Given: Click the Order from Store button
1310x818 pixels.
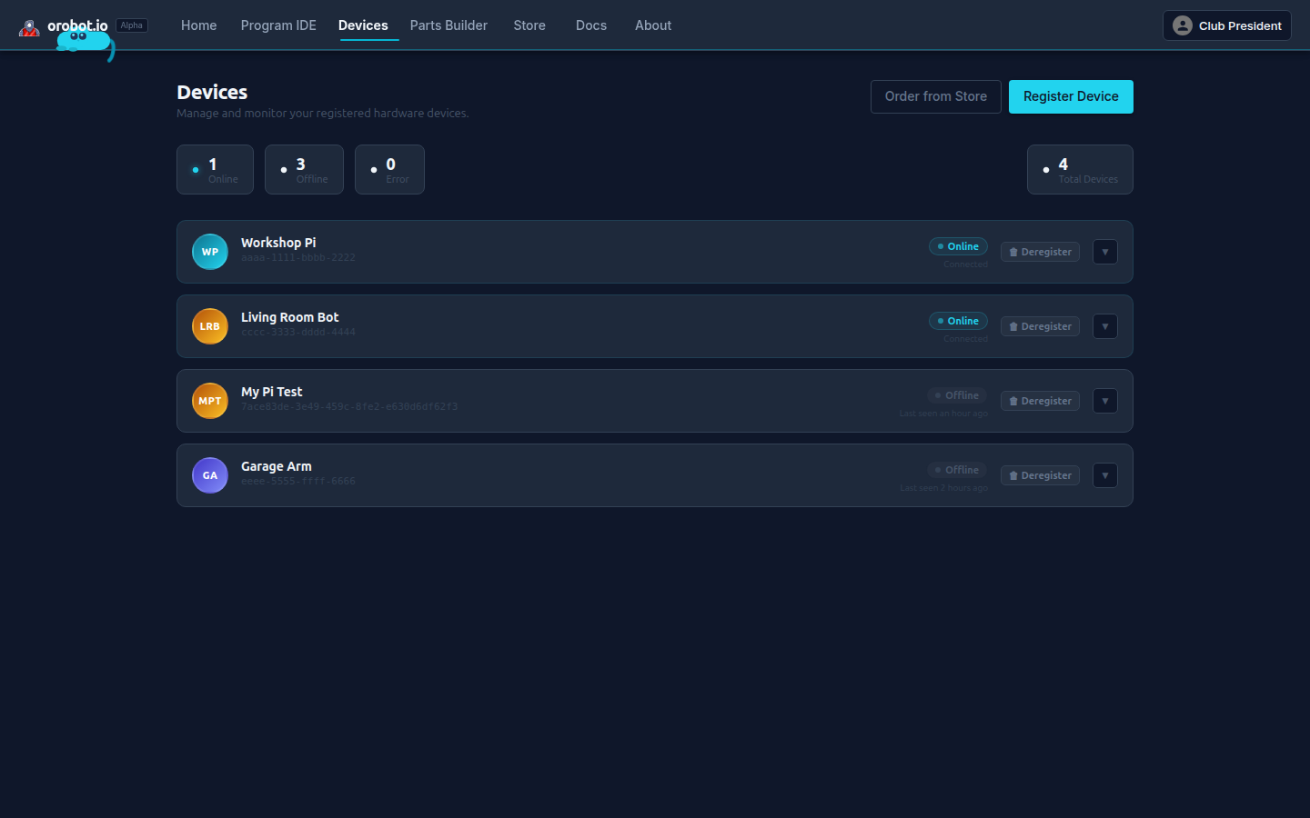Looking at the screenshot, I should [936, 96].
